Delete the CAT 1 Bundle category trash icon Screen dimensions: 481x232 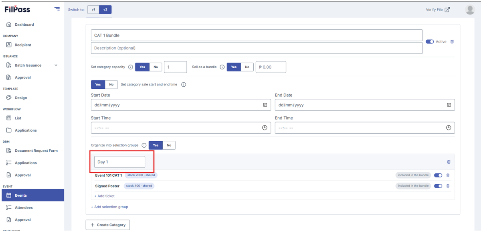[x=452, y=42]
